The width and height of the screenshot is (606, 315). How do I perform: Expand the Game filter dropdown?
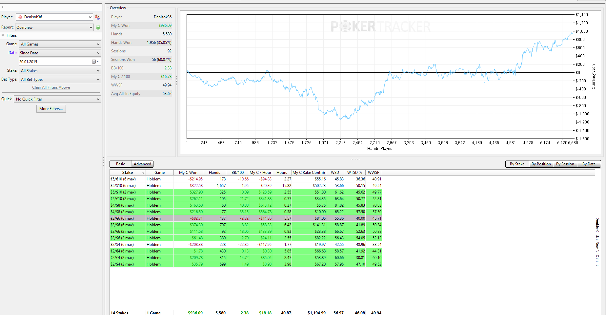coord(60,44)
